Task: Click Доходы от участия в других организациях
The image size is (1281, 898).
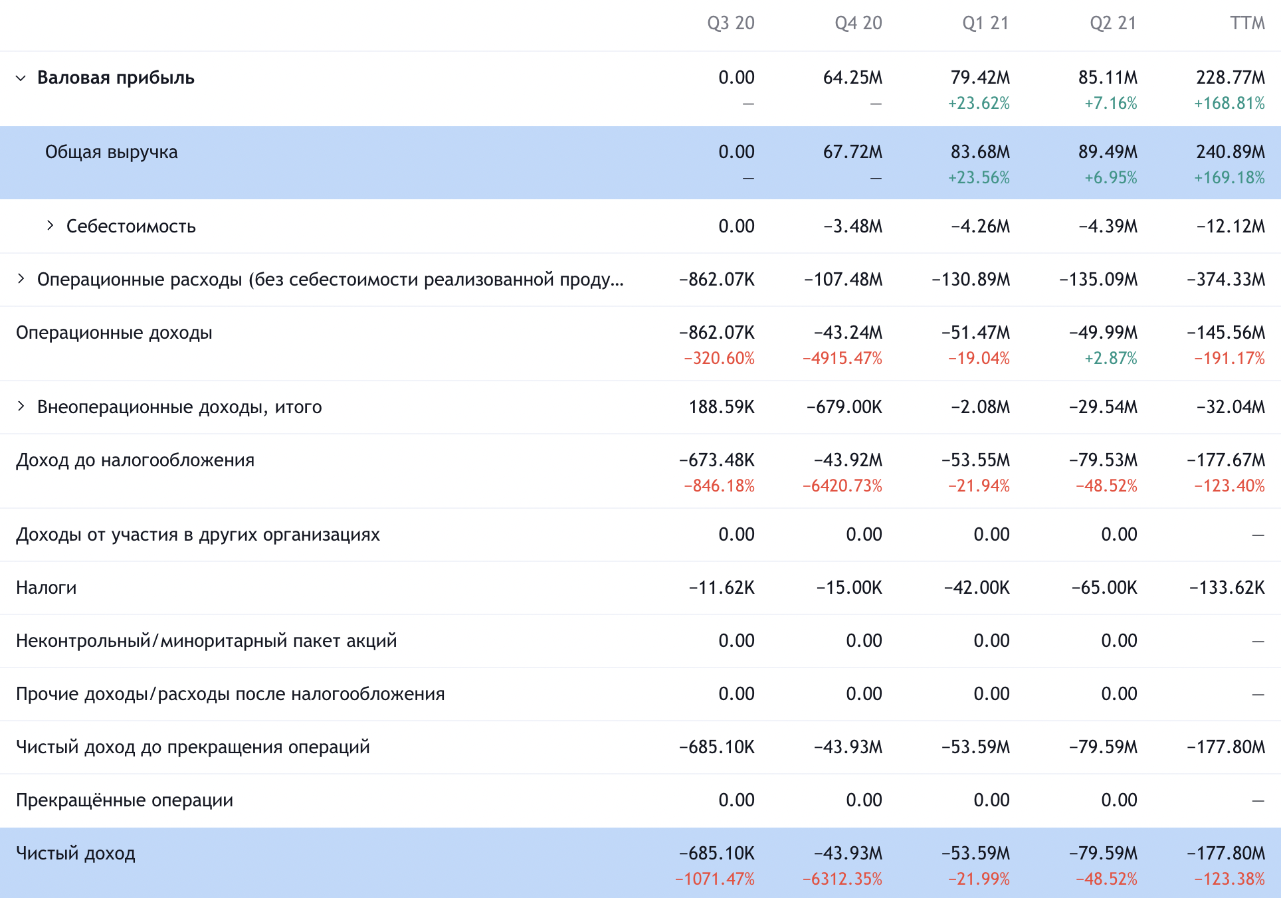Action: 198,535
